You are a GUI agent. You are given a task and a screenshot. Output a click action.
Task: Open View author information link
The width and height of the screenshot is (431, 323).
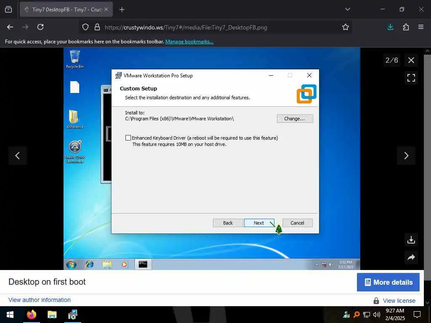[40, 300]
